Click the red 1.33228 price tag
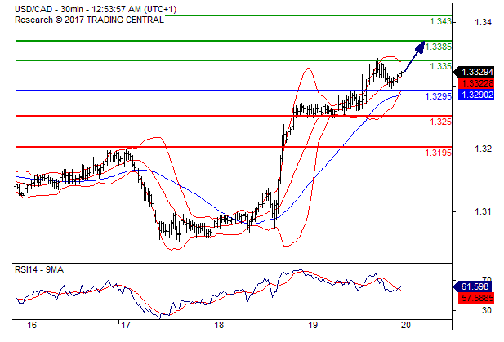504x342 pixels. [x=476, y=83]
